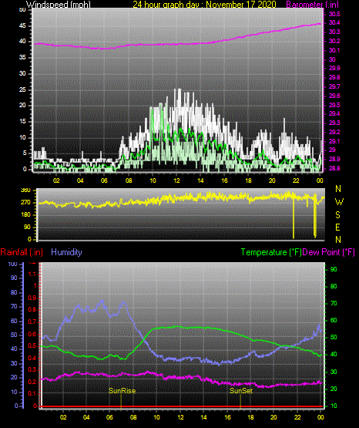Click the 'SunSet' marker label

coord(241,391)
